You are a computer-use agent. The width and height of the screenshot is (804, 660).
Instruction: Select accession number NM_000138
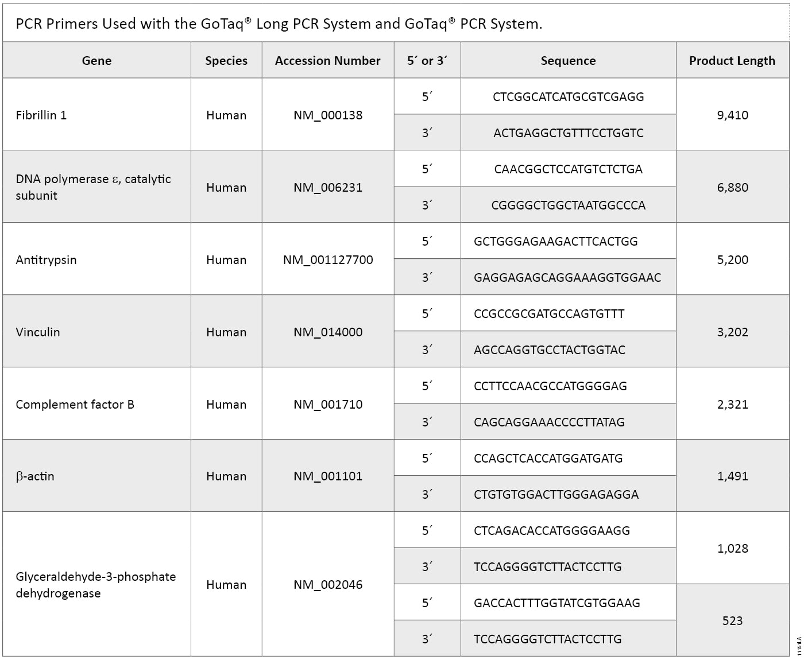click(x=328, y=115)
